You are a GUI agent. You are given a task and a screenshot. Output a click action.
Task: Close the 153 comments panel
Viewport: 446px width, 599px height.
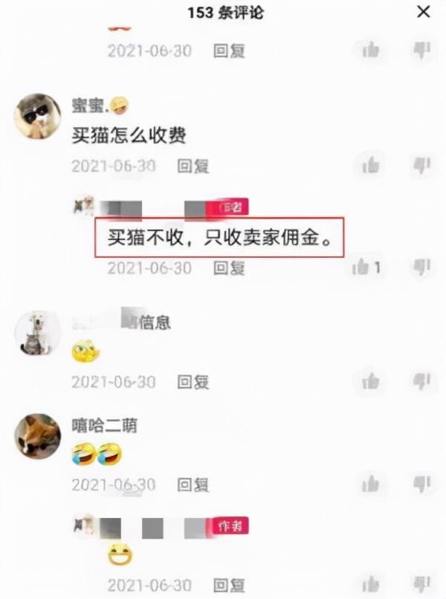pos(424,12)
